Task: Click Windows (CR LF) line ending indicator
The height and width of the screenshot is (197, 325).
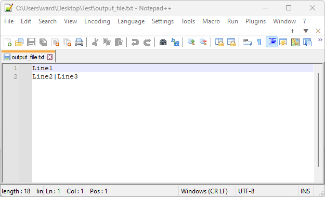Action: pyautogui.click(x=204, y=191)
